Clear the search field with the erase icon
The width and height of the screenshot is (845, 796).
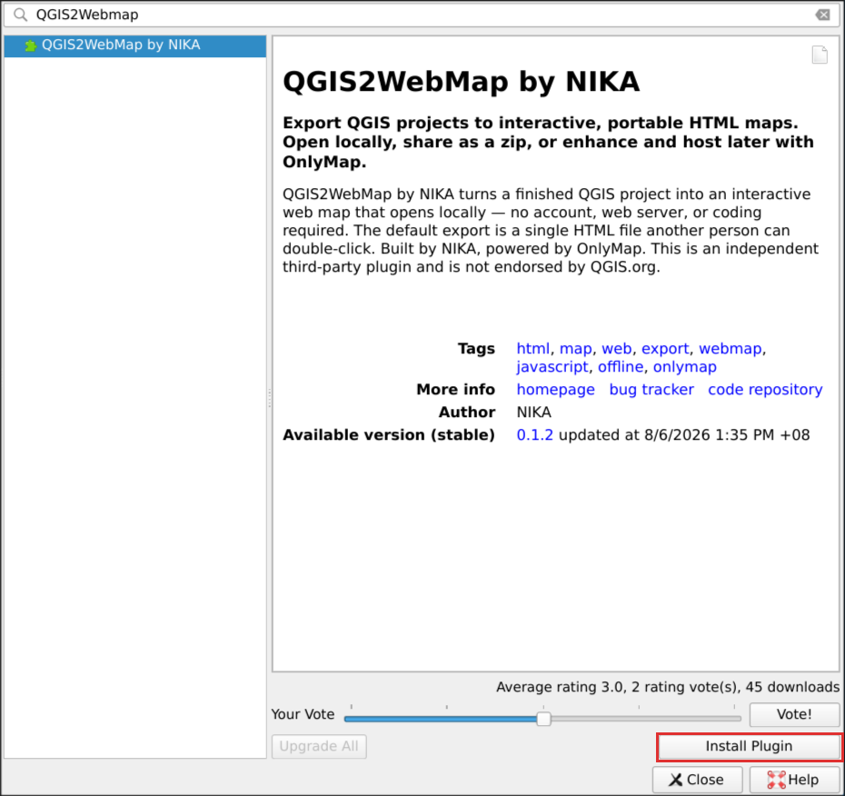point(822,15)
